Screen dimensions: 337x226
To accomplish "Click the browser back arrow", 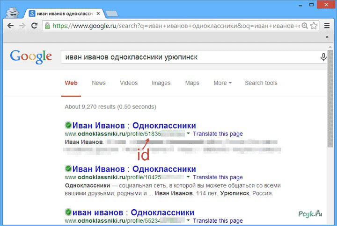I will 10,25.
